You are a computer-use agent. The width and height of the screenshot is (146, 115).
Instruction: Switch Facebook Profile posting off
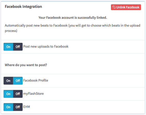[18, 81]
